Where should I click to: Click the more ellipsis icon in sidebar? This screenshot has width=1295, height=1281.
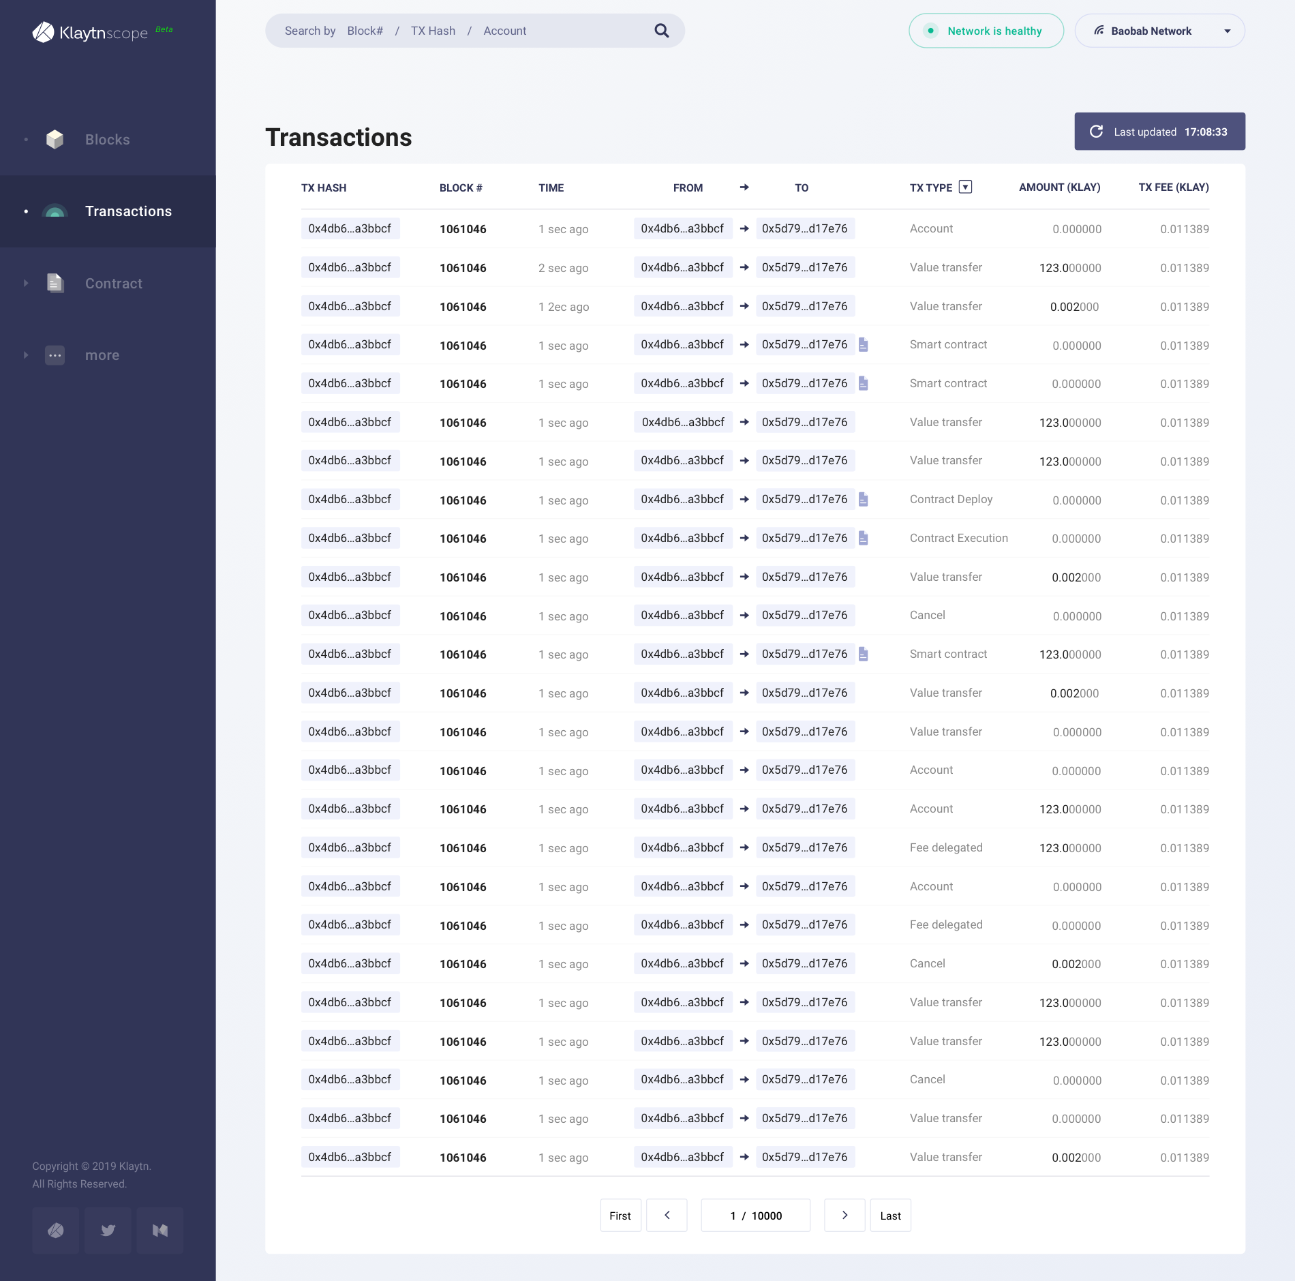[x=55, y=355]
